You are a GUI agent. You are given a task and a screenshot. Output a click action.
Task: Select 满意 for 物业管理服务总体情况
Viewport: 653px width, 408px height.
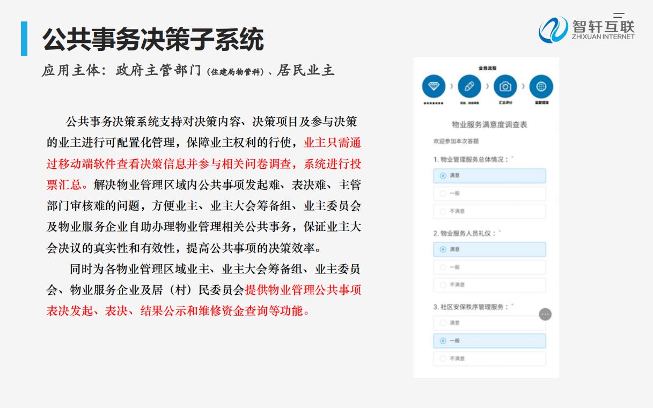click(x=489, y=176)
